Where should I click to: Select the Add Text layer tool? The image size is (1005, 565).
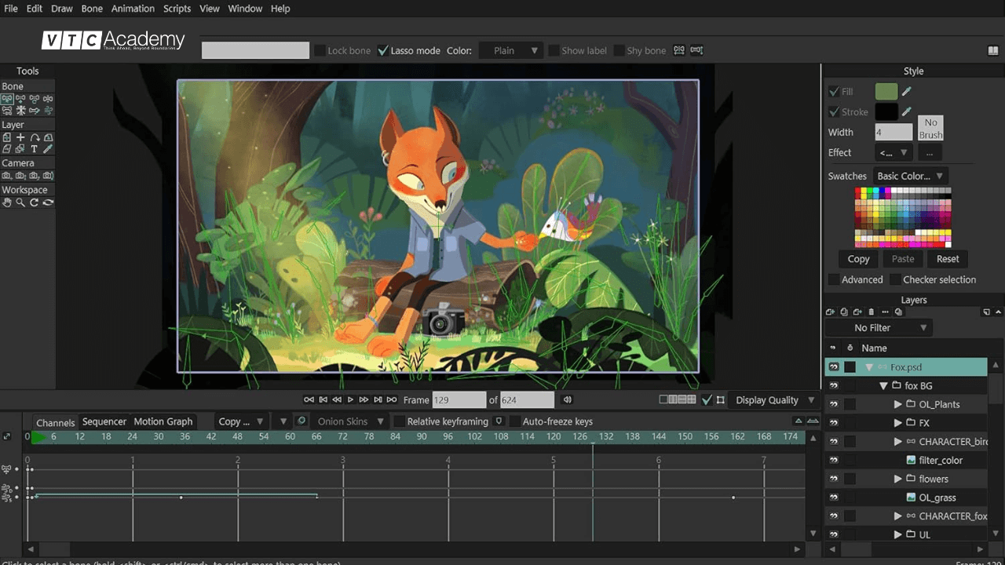(x=35, y=149)
